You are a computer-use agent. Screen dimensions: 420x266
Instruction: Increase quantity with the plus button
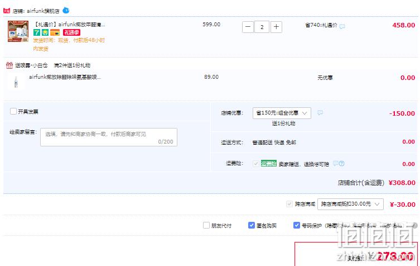pos(276,27)
